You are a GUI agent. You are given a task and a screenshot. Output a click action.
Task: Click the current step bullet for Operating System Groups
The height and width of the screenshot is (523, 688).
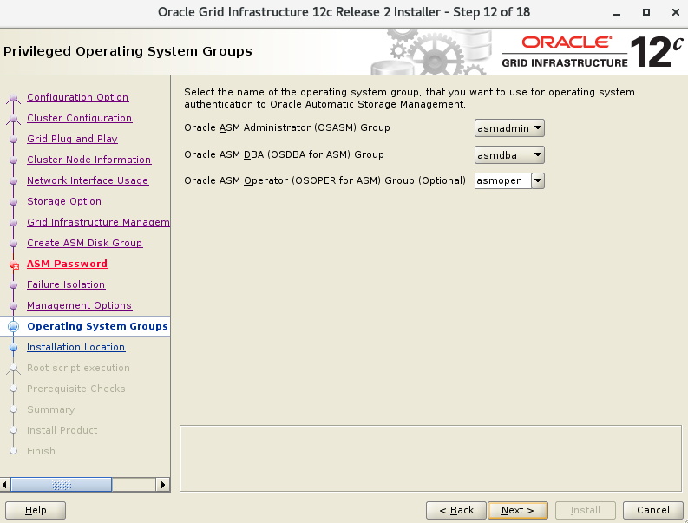[x=14, y=326]
